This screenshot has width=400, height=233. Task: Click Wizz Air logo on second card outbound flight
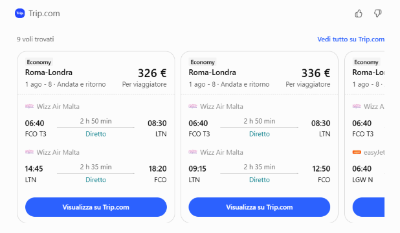193,106
